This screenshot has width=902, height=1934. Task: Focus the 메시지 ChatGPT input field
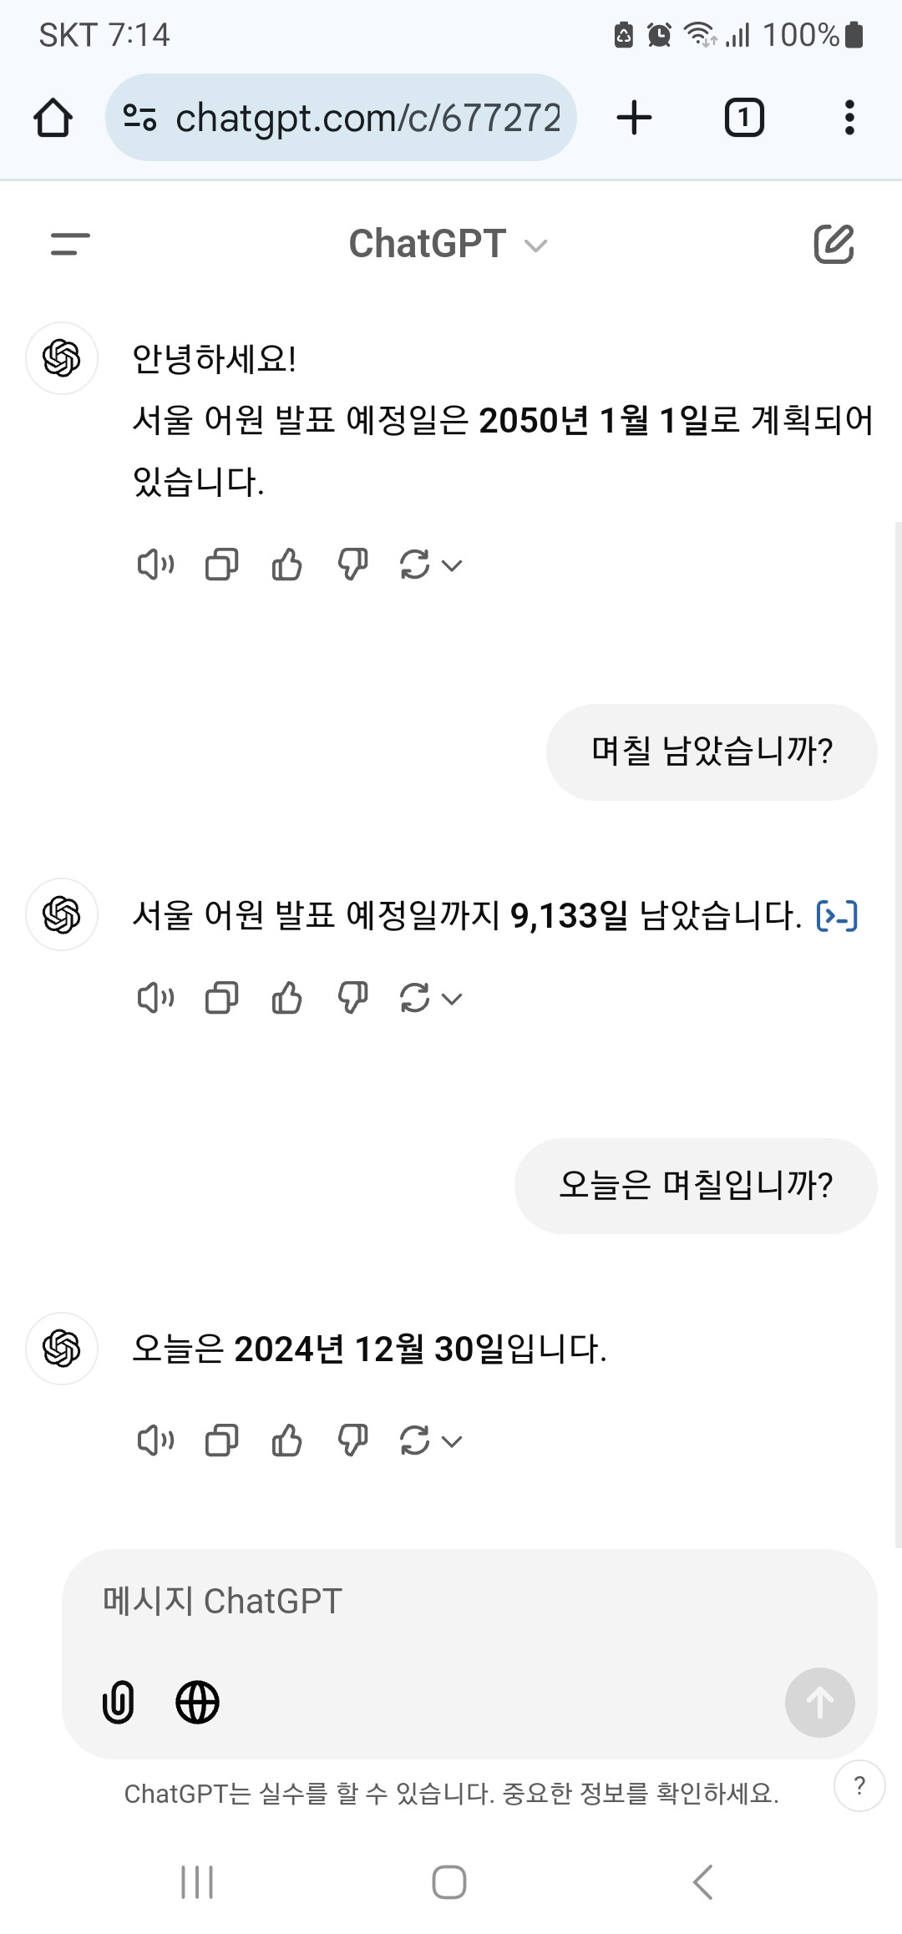tap(468, 1602)
